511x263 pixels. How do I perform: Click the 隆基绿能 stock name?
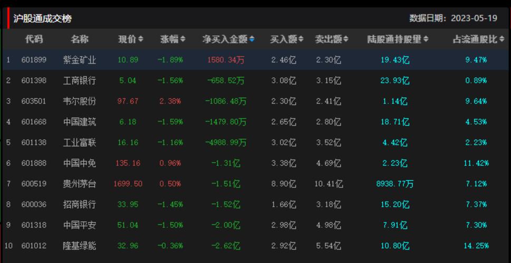tap(80, 246)
